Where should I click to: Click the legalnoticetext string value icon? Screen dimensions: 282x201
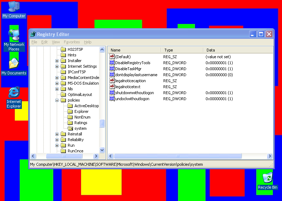coord(112,86)
